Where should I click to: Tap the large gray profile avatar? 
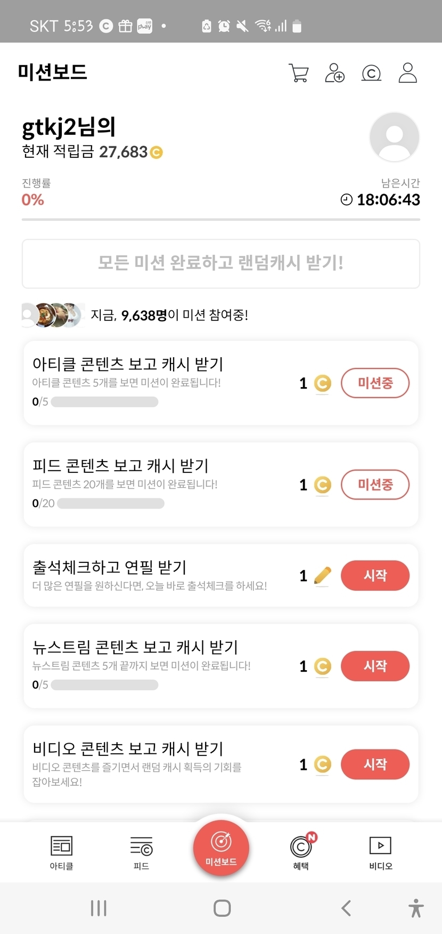pos(394,137)
